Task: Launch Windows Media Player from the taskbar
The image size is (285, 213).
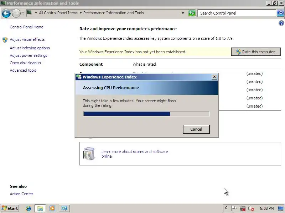Action: (x=52, y=208)
